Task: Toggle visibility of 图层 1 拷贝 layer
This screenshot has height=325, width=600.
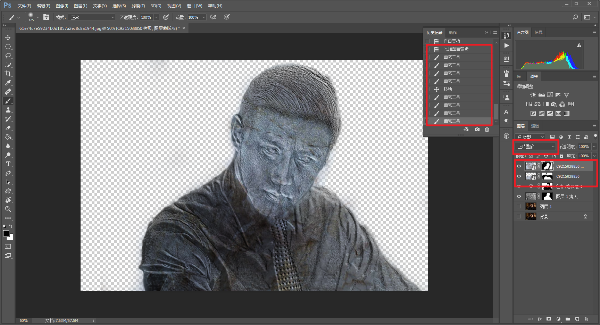Action: point(519,197)
